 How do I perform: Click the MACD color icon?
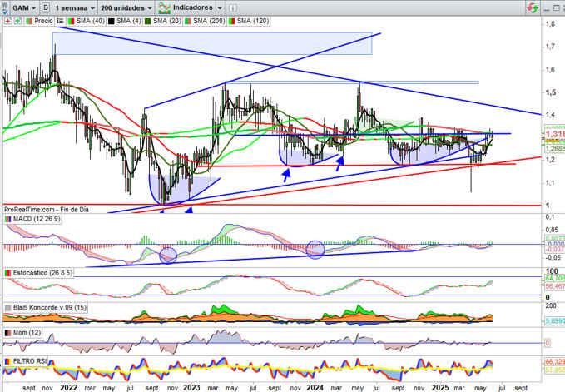[8, 219]
